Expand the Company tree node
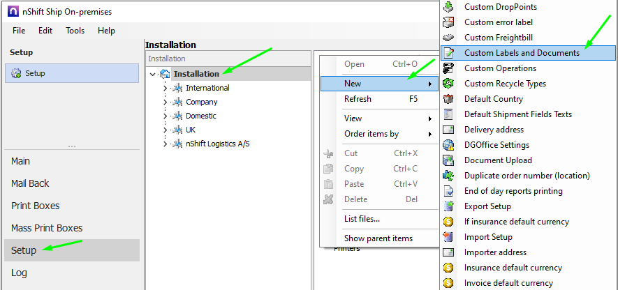 coord(165,102)
